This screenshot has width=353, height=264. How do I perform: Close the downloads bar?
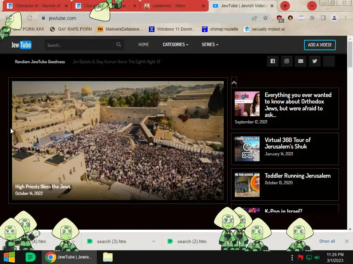tap(347, 241)
